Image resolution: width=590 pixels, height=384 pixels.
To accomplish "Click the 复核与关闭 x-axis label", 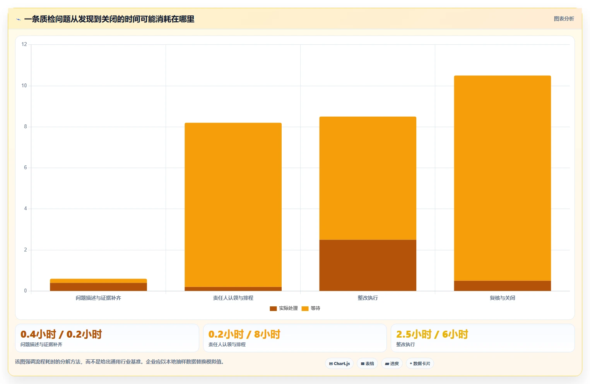I will coord(502,298).
